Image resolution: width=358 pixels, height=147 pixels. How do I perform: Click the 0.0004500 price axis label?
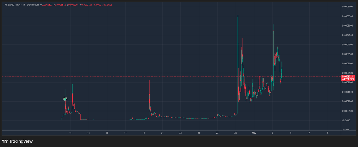[x=348, y=35]
